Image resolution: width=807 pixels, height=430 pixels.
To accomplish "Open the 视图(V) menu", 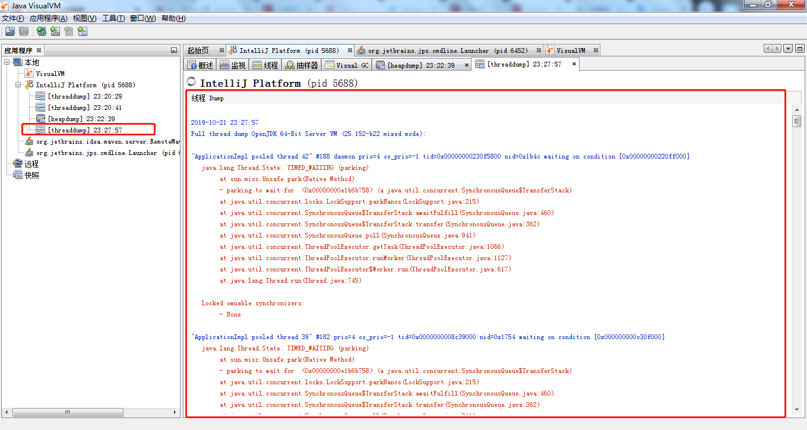I will pyautogui.click(x=85, y=18).
